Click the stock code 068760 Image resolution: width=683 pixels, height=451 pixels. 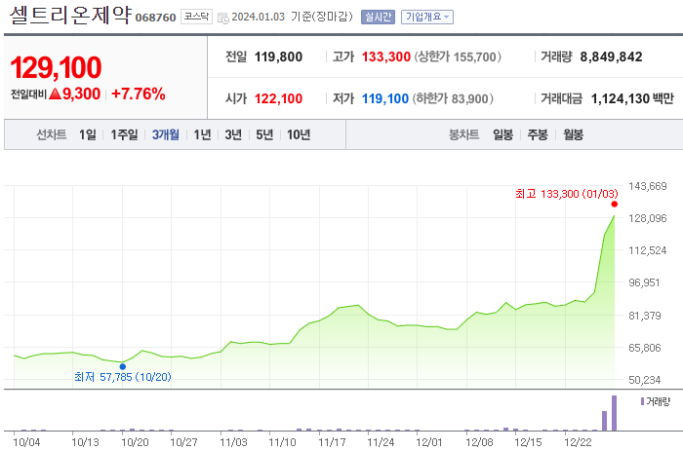coord(155,18)
